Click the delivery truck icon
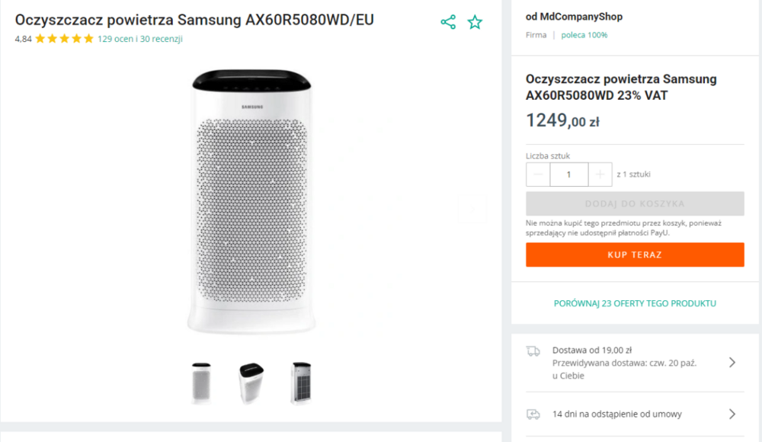 click(x=533, y=351)
